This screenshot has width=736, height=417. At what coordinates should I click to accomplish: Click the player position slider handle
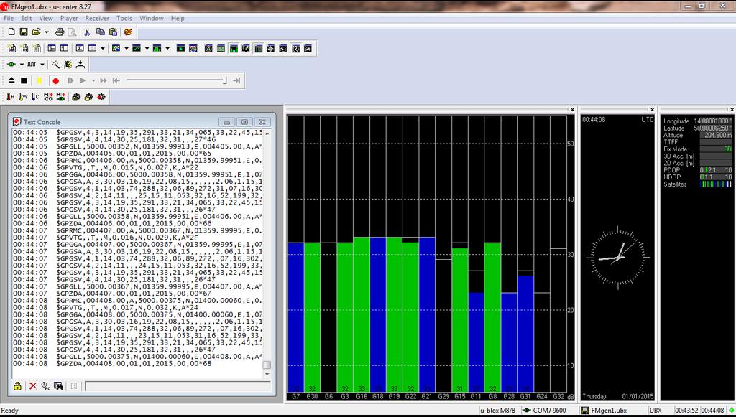pos(225,80)
